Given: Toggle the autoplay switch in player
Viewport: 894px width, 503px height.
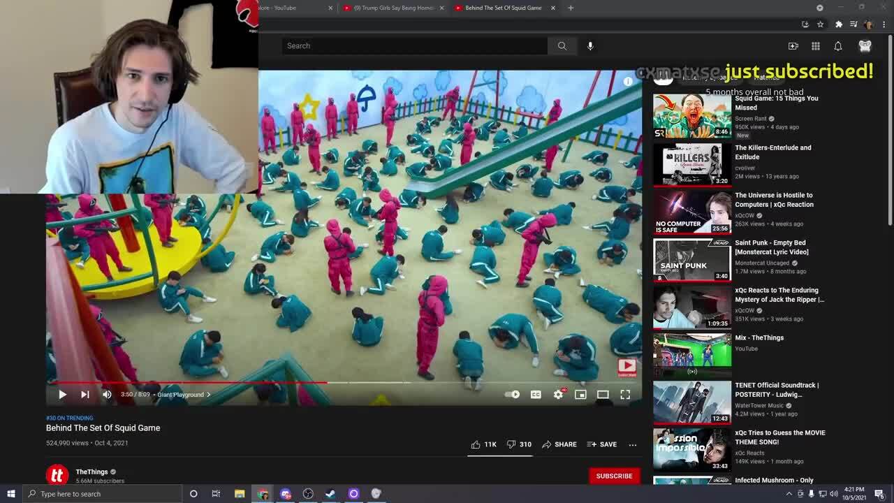Looking at the screenshot, I should pos(513,395).
